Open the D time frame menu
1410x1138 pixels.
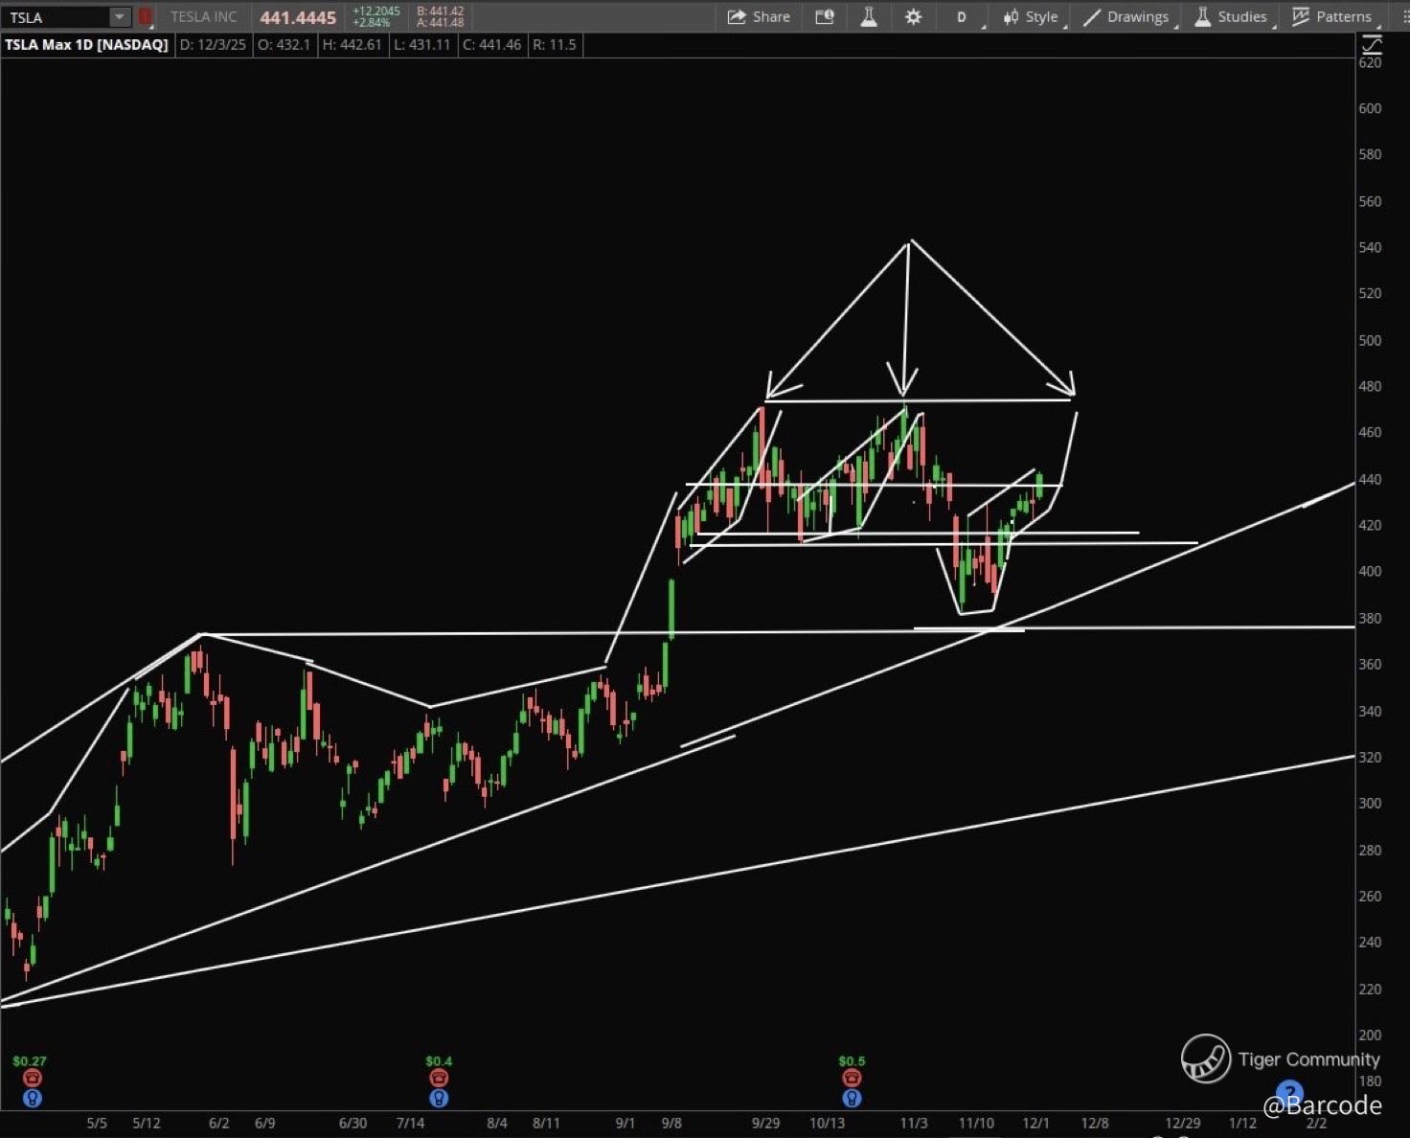pyautogui.click(x=963, y=17)
